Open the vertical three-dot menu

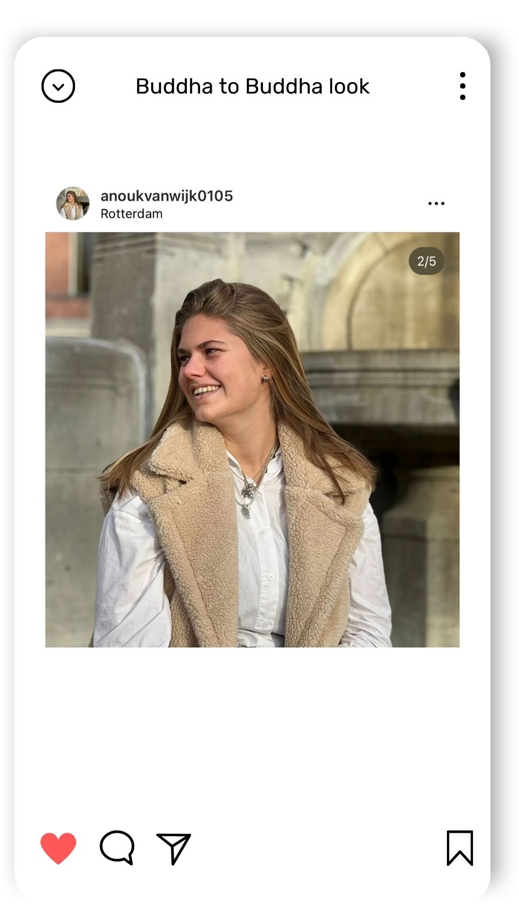tap(462, 87)
